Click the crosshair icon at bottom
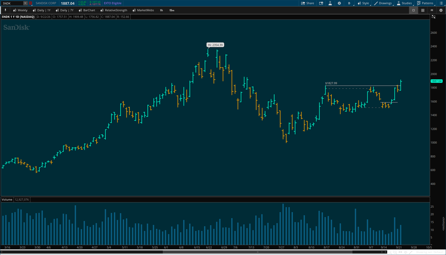The image size is (446, 255). [405, 252]
